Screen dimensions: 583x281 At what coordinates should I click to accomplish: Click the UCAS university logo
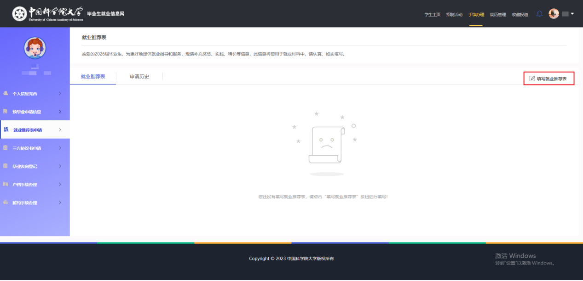19,14
